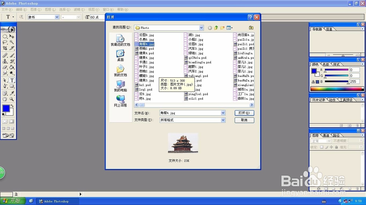Select the Move tool
This screenshot has width=366, height=205.
click(12, 36)
